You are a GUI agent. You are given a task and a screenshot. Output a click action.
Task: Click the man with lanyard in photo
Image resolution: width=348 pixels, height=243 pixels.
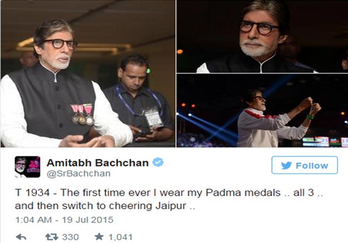[140, 97]
